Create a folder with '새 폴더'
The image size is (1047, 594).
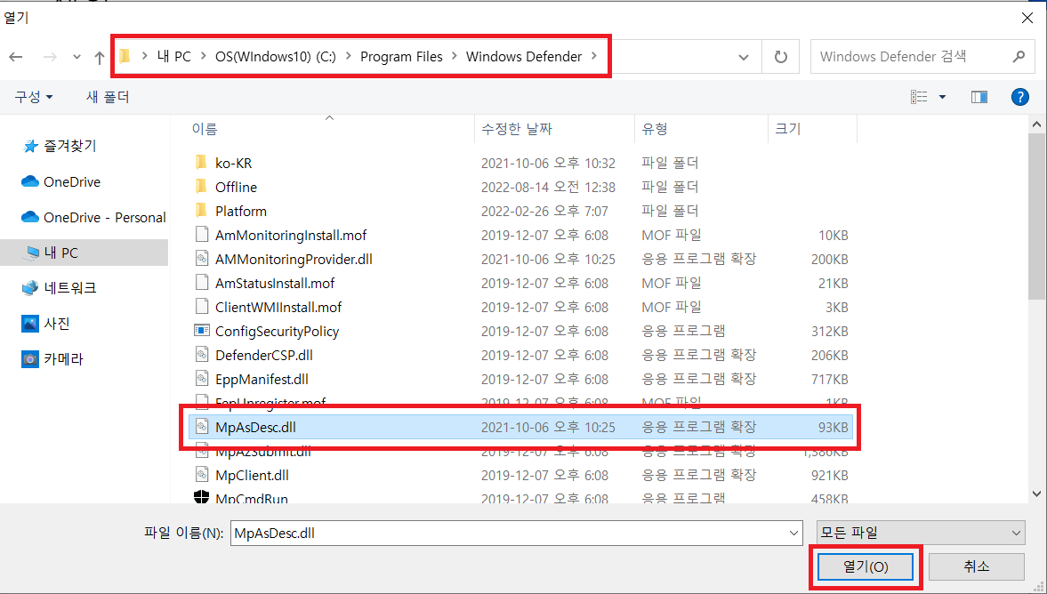[108, 97]
